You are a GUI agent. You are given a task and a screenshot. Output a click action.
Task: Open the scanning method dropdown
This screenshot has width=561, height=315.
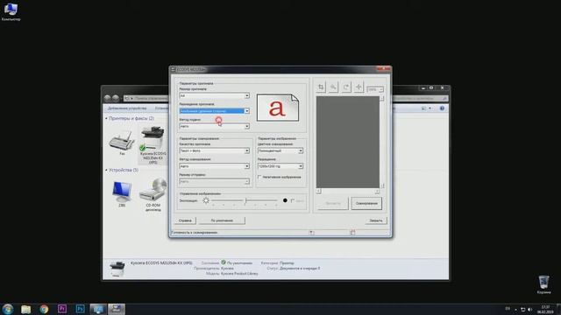[x=214, y=166]
